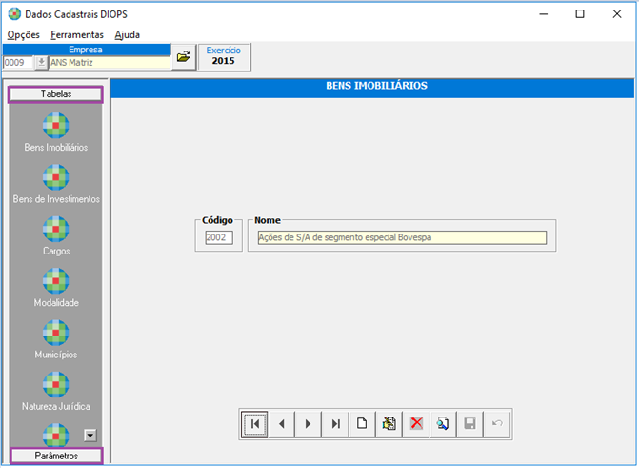Advance to the next record
The width and height of the screenshot is (639, 468).
click(x=308, y=424)
